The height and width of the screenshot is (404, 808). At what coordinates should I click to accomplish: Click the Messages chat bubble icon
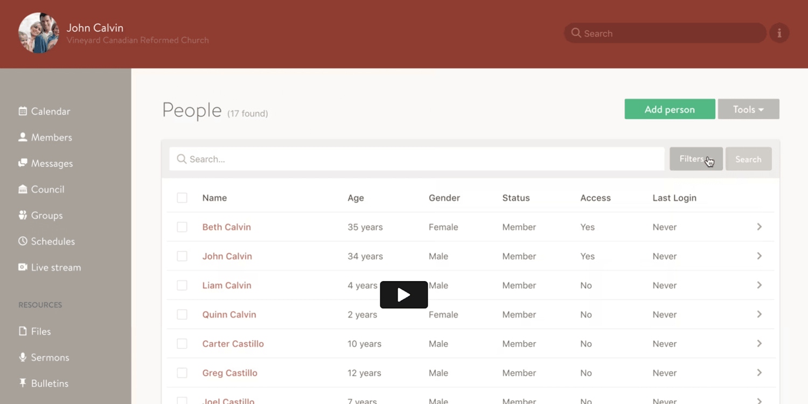(23, 163)
